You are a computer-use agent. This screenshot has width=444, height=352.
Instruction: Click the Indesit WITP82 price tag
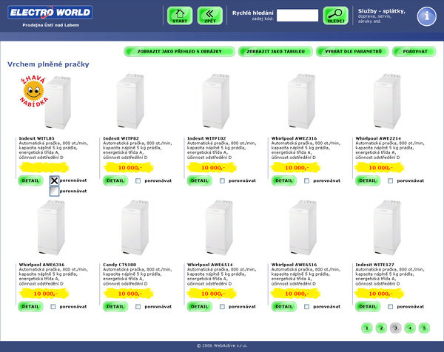point(129,168)
